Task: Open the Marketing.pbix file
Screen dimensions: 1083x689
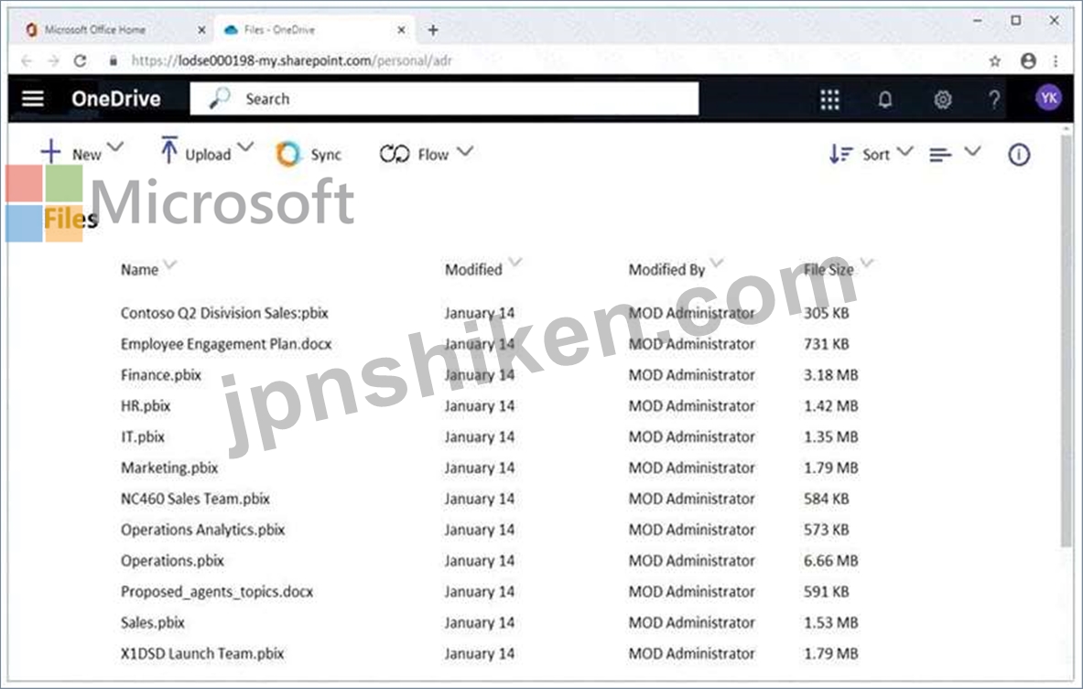Action: click(169, 468)
